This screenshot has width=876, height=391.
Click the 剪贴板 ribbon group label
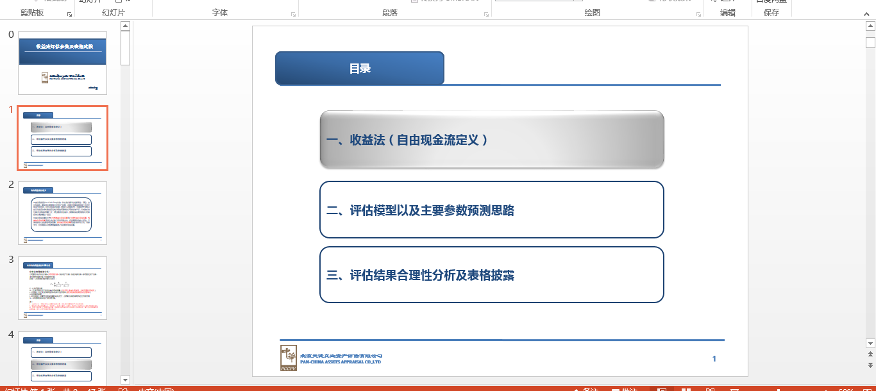pyautogui.click(x=32, y=13)
